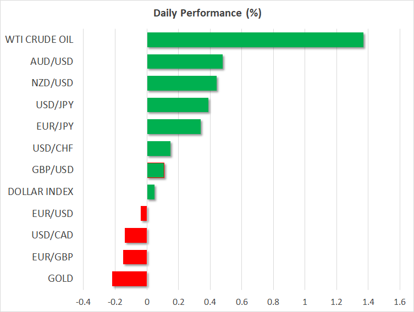This screenshot has height=312, width=414.
Task: Click the AUD/USD green bar
Action: click(185, 62)
